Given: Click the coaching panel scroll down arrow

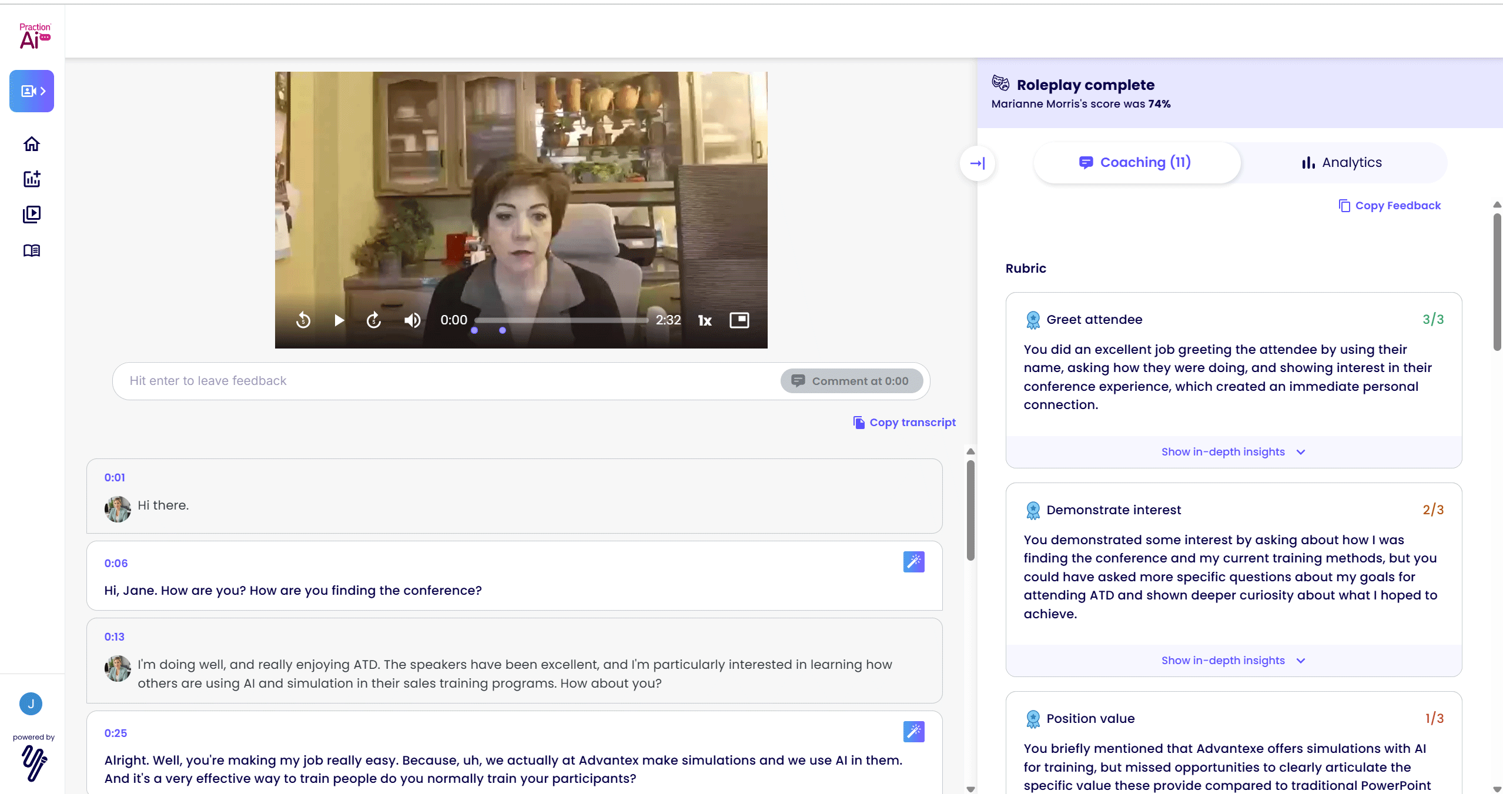Looking at the screenshot, I should 1497,789.
